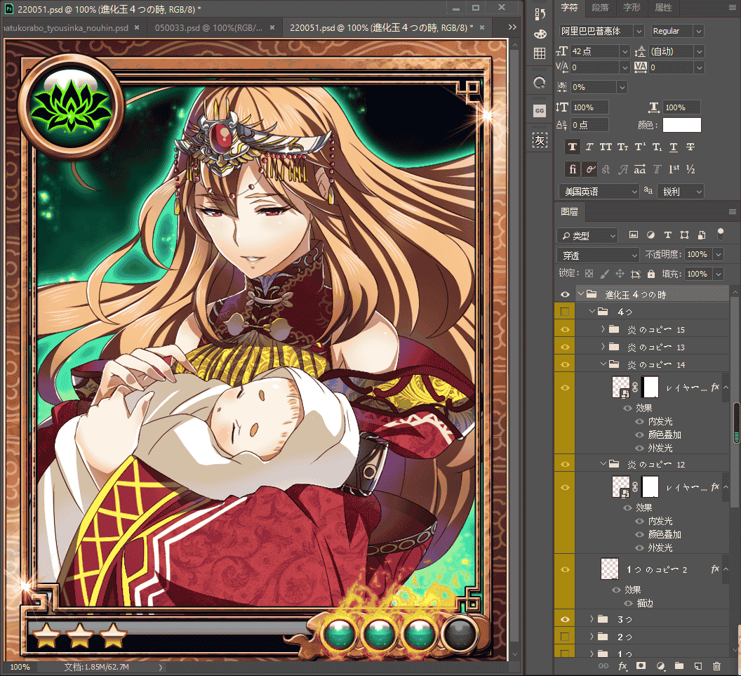Switch to the 050033.psd document tab
This screenshot has width=741, height=676.
pyautogui.click(x=209, y=28)
